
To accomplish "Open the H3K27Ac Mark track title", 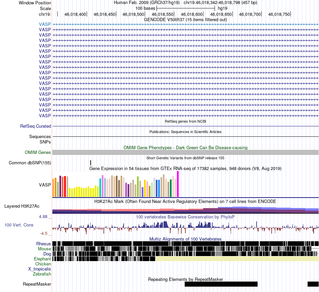I will pyautogui.click(x=185, y=202).
